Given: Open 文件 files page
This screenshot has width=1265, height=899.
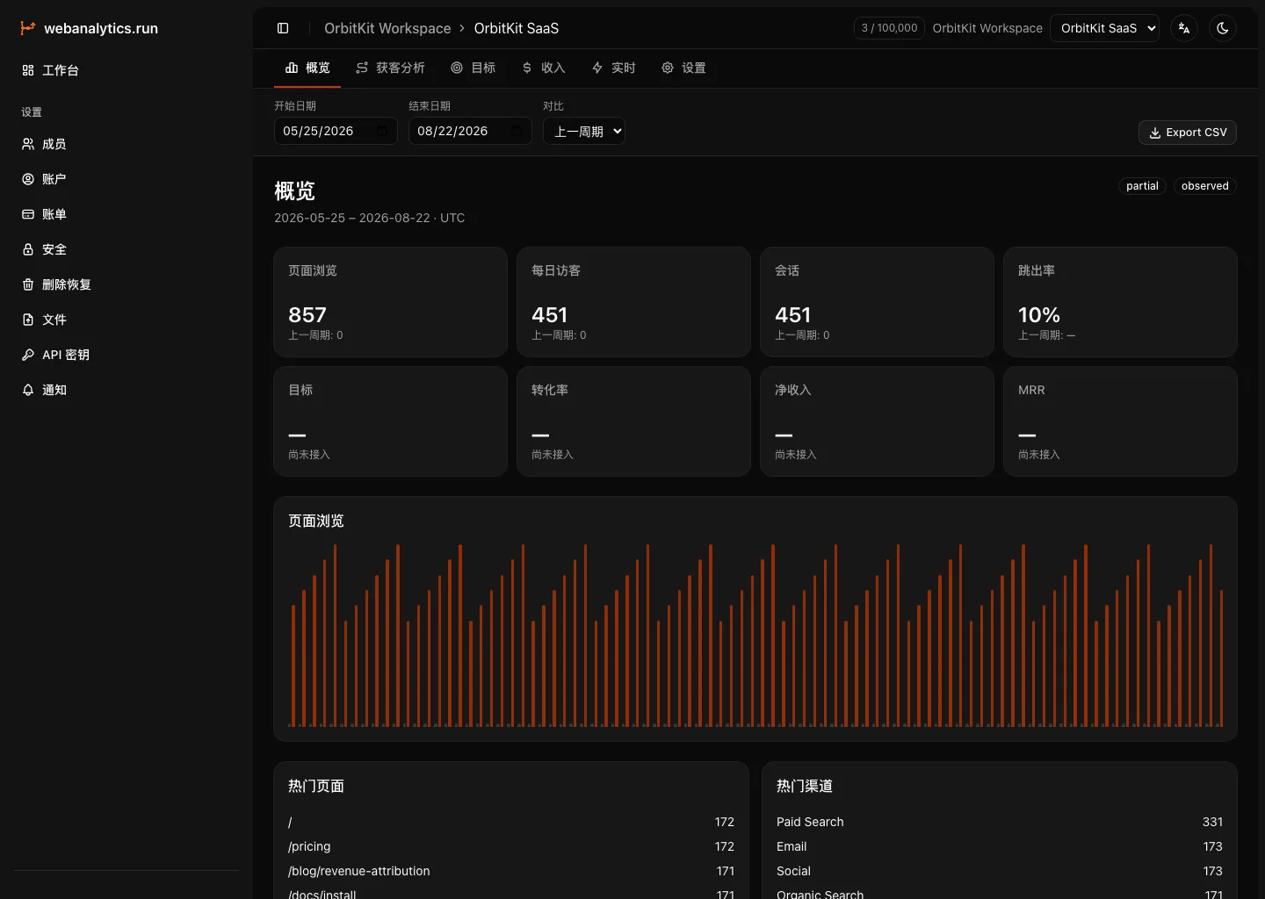Looking at the screenshot, I should coord(126,320).
